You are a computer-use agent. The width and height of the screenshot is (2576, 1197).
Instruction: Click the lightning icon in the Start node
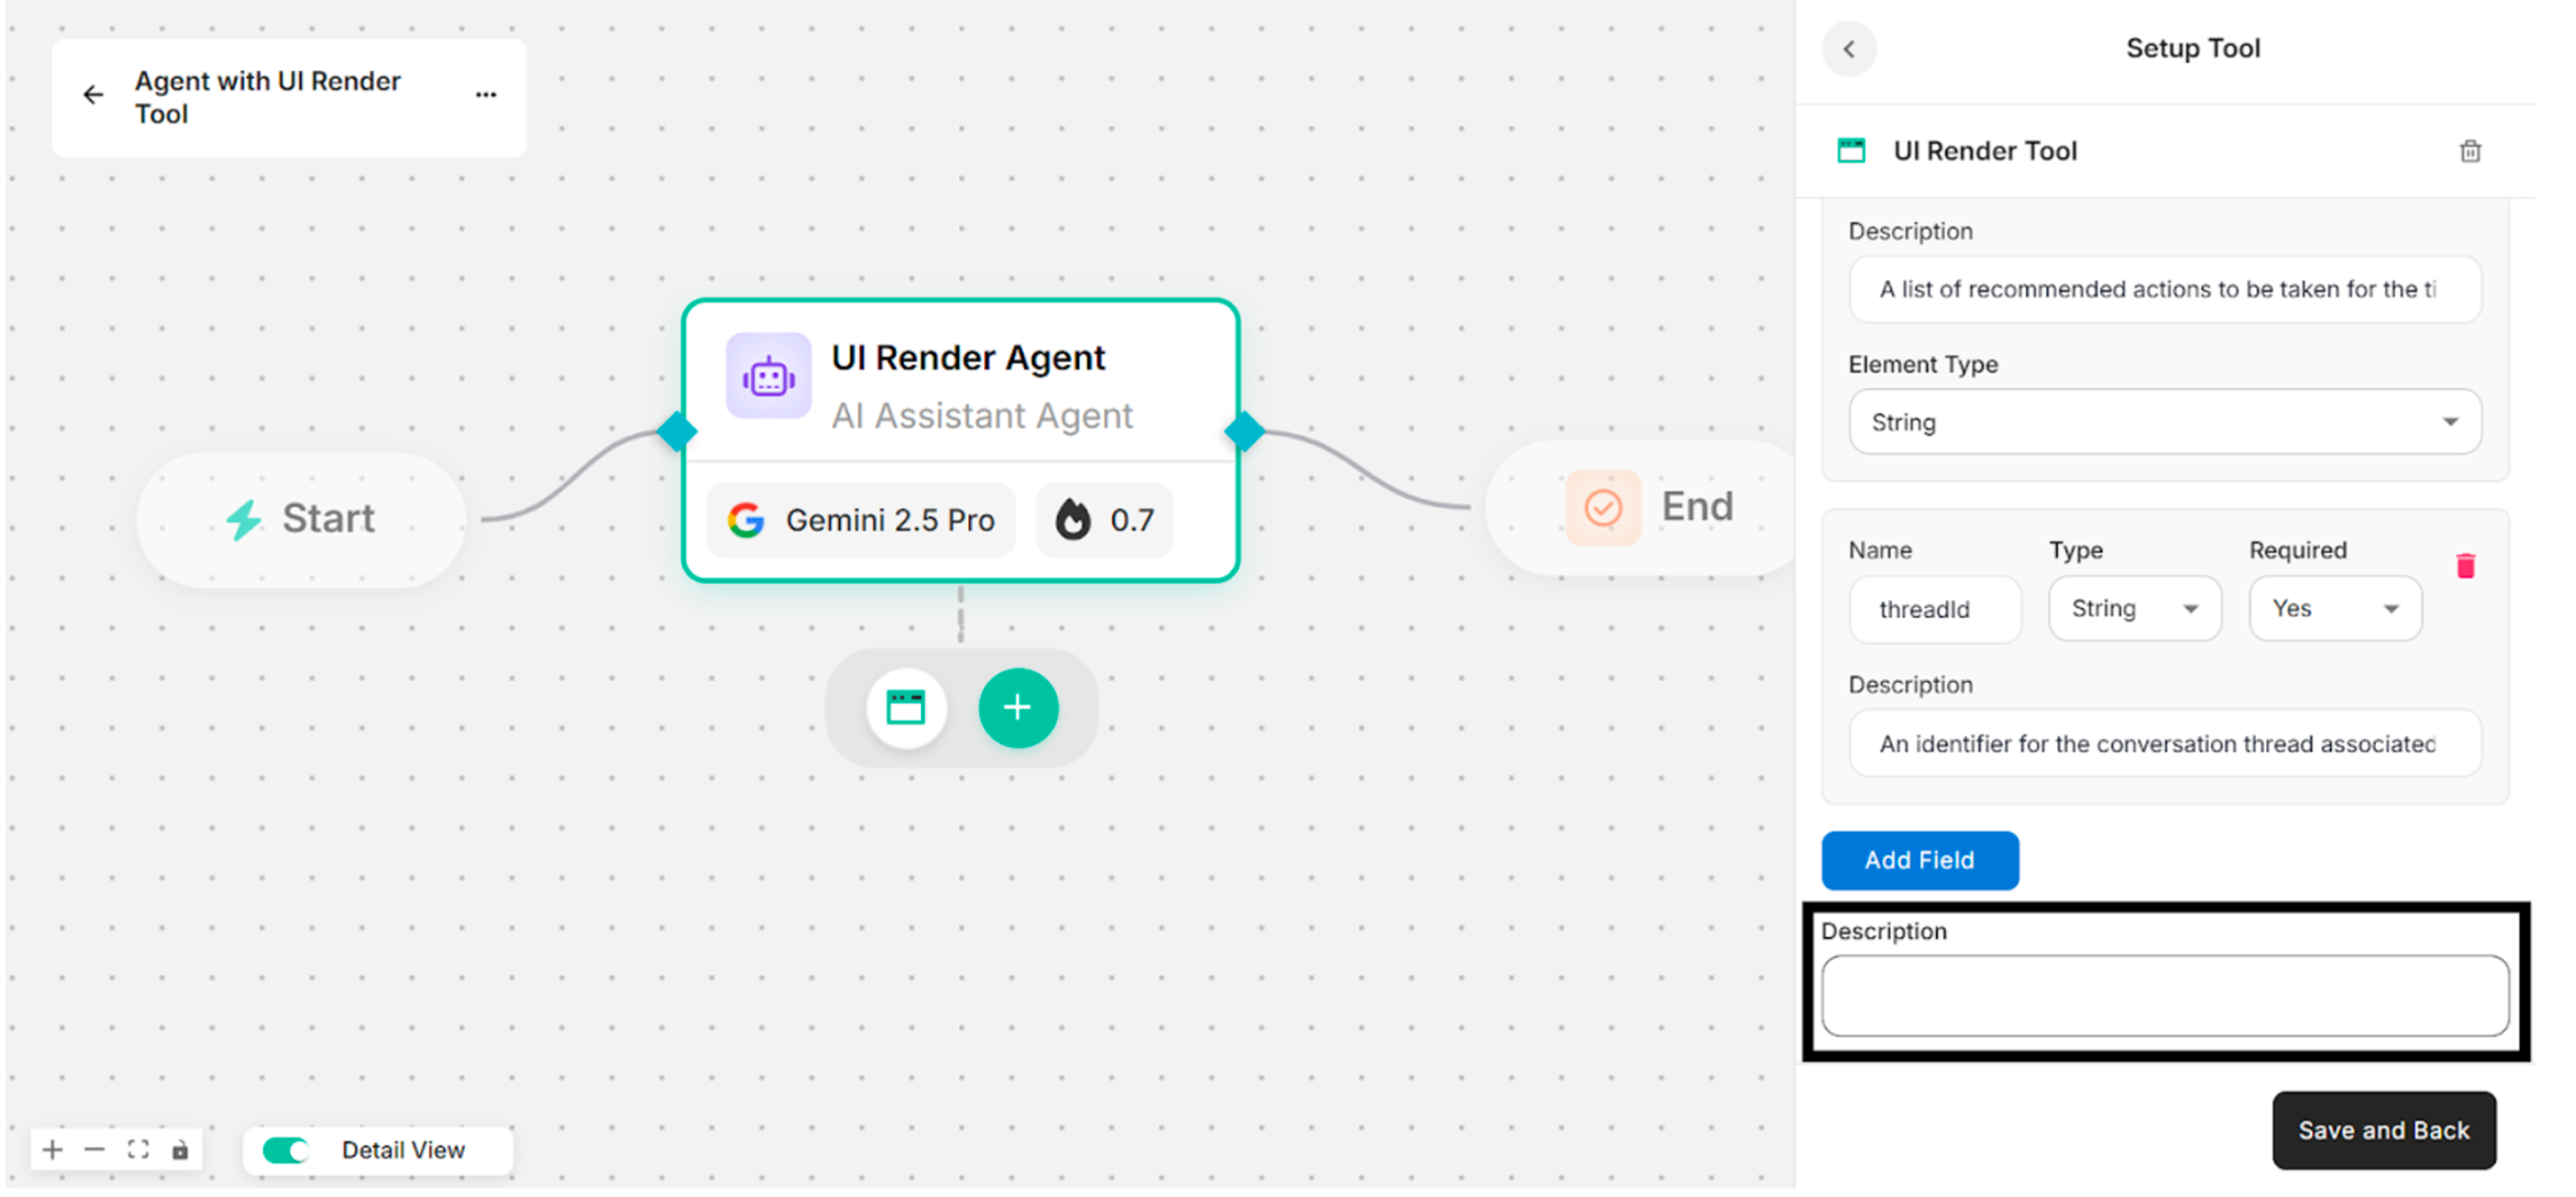click(243, 520)
